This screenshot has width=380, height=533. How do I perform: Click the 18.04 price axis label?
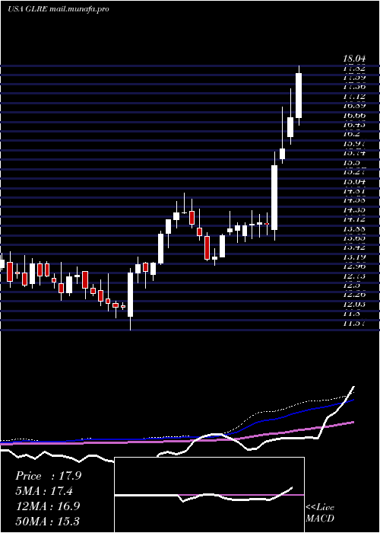tap(354, 60)
